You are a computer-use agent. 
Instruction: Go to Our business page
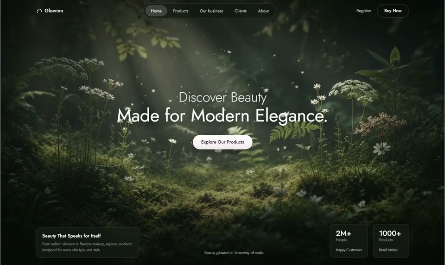(x=211, y=11)
